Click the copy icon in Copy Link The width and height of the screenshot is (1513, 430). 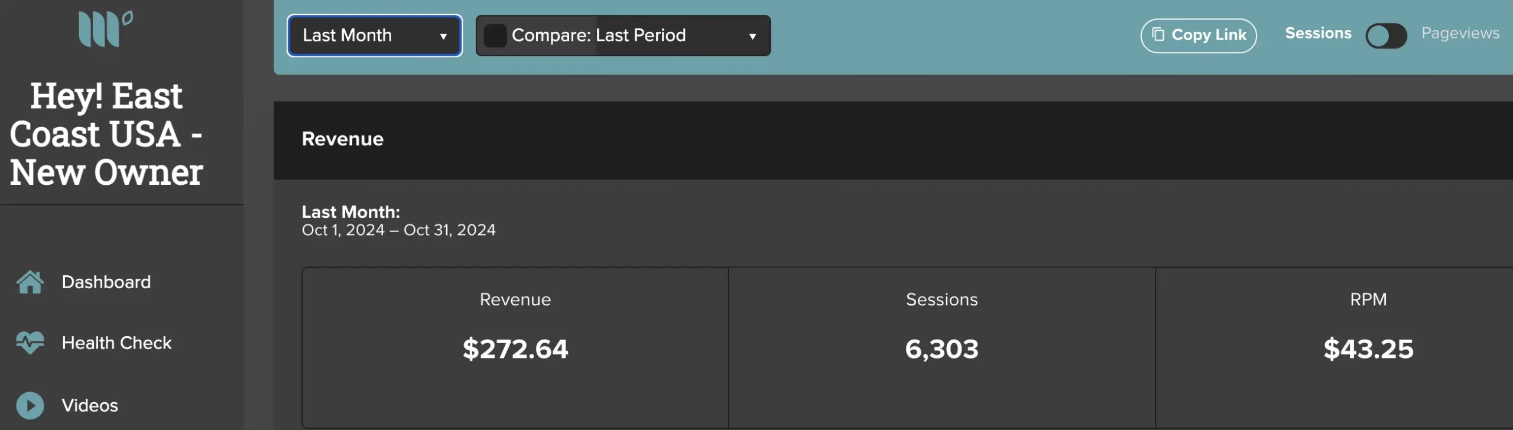click(1158, 35)
